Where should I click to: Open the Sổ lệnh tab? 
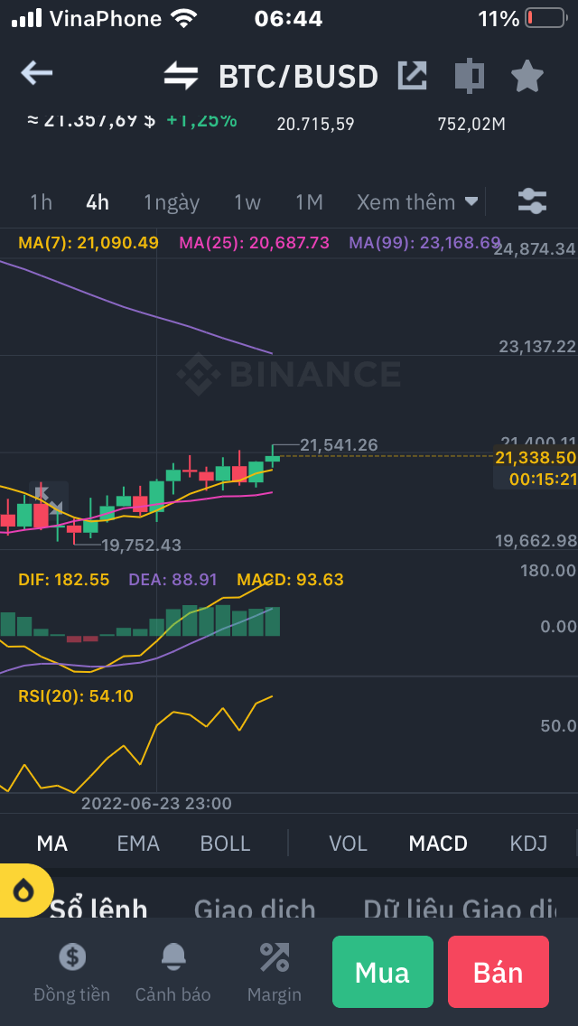coord(98,909)
